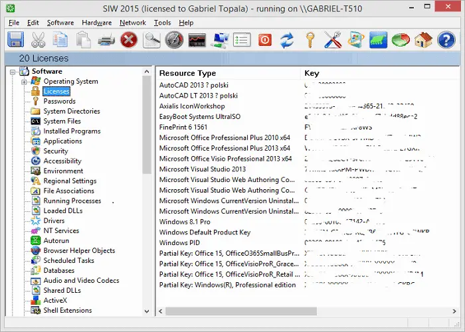The image size is (465, 332).
Task: Select Accessibility tree item
Action: point(62,161)
